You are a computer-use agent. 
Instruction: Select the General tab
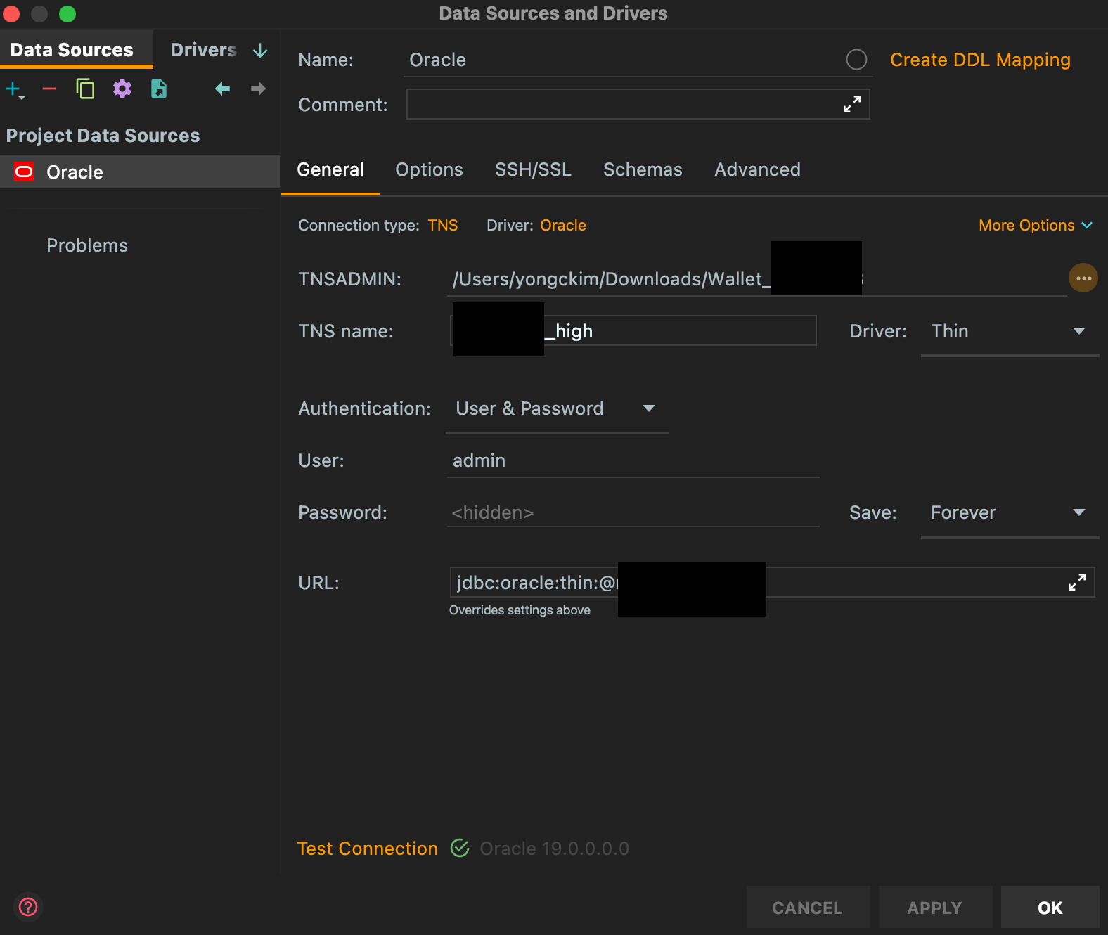pos(330,169)
